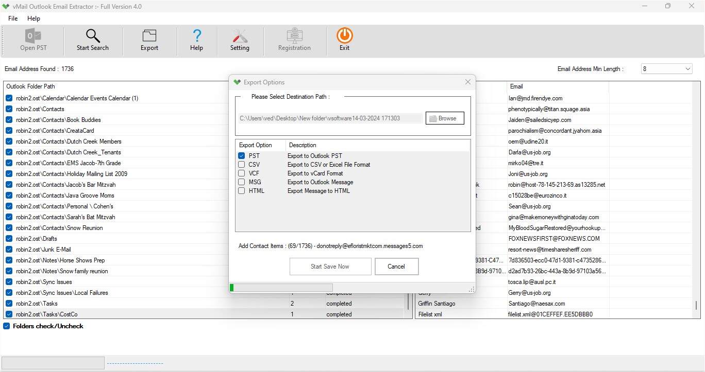The height and width of the screenshot is (372, 705).
Task: Close the Export Options dialog
Action: (x=468, y=82)
